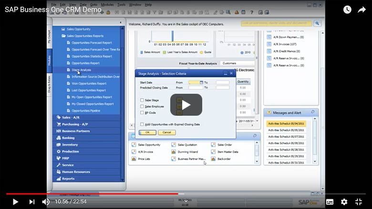Screen dimensions: 372x209
Task: Click the Watch Later clock icon
Action: [347, 10]
